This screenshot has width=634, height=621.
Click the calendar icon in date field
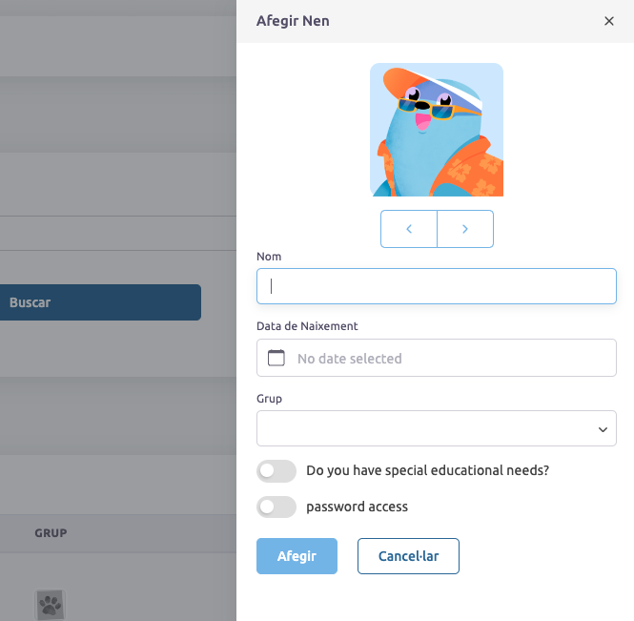tap(276, 359)
